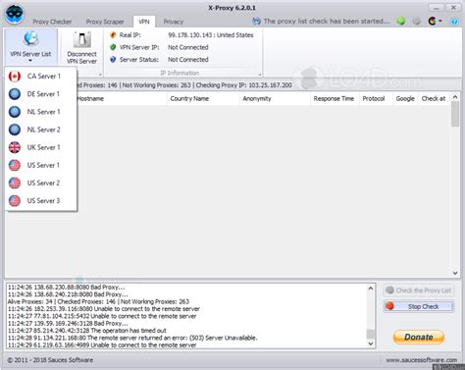Screen dimensions: 465x370
Task: Click the log line with 77.81.104.215:5432
Action: tap(102, 316)
